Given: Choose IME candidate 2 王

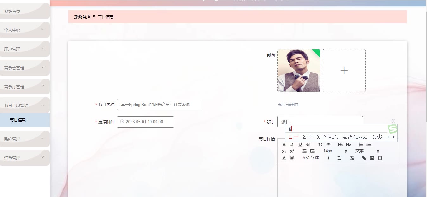Looking at the screenshot, I should pos(307,137).
